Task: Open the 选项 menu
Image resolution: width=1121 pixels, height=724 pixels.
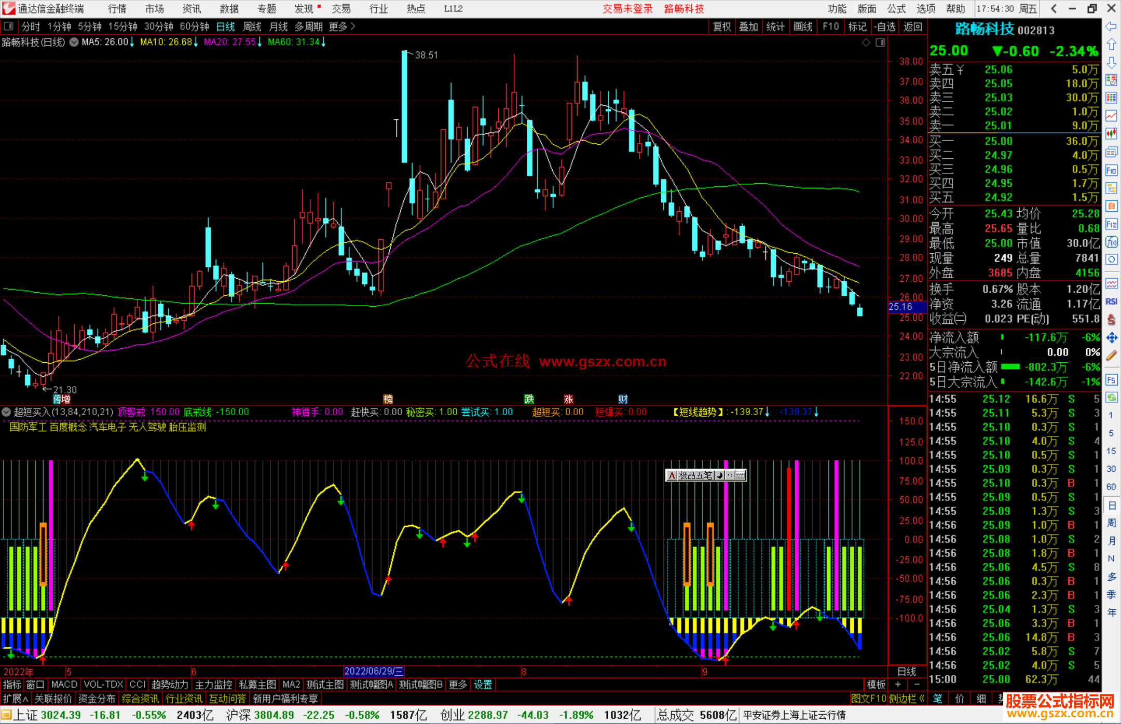Action: 926,9
